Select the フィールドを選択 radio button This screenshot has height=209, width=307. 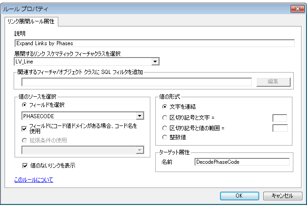(x=24, y=105)
